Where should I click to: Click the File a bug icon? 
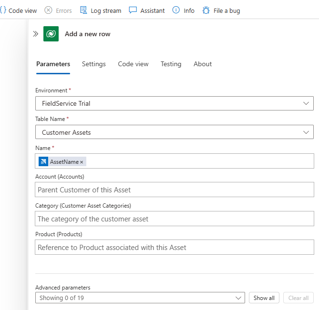click(206, 10)
